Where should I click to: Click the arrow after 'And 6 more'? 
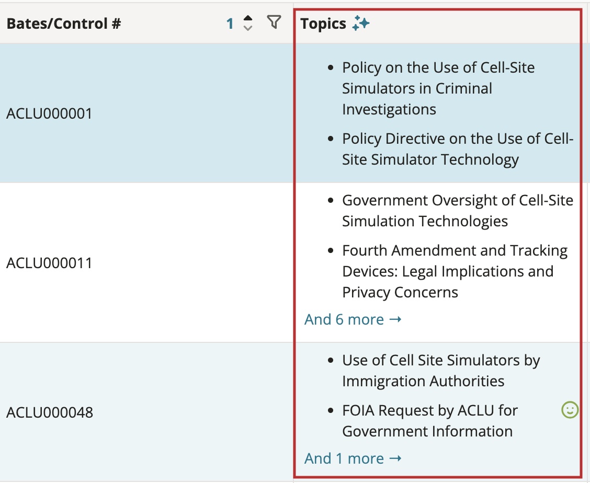pos(395,320)
